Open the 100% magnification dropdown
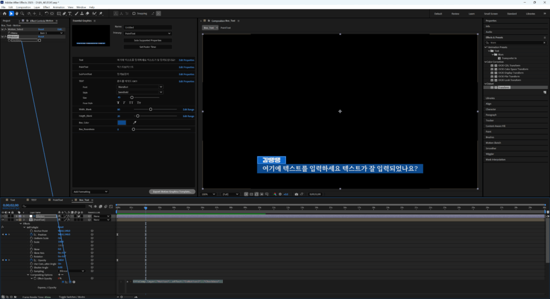 pyautogui.click(x=208, y=194)
